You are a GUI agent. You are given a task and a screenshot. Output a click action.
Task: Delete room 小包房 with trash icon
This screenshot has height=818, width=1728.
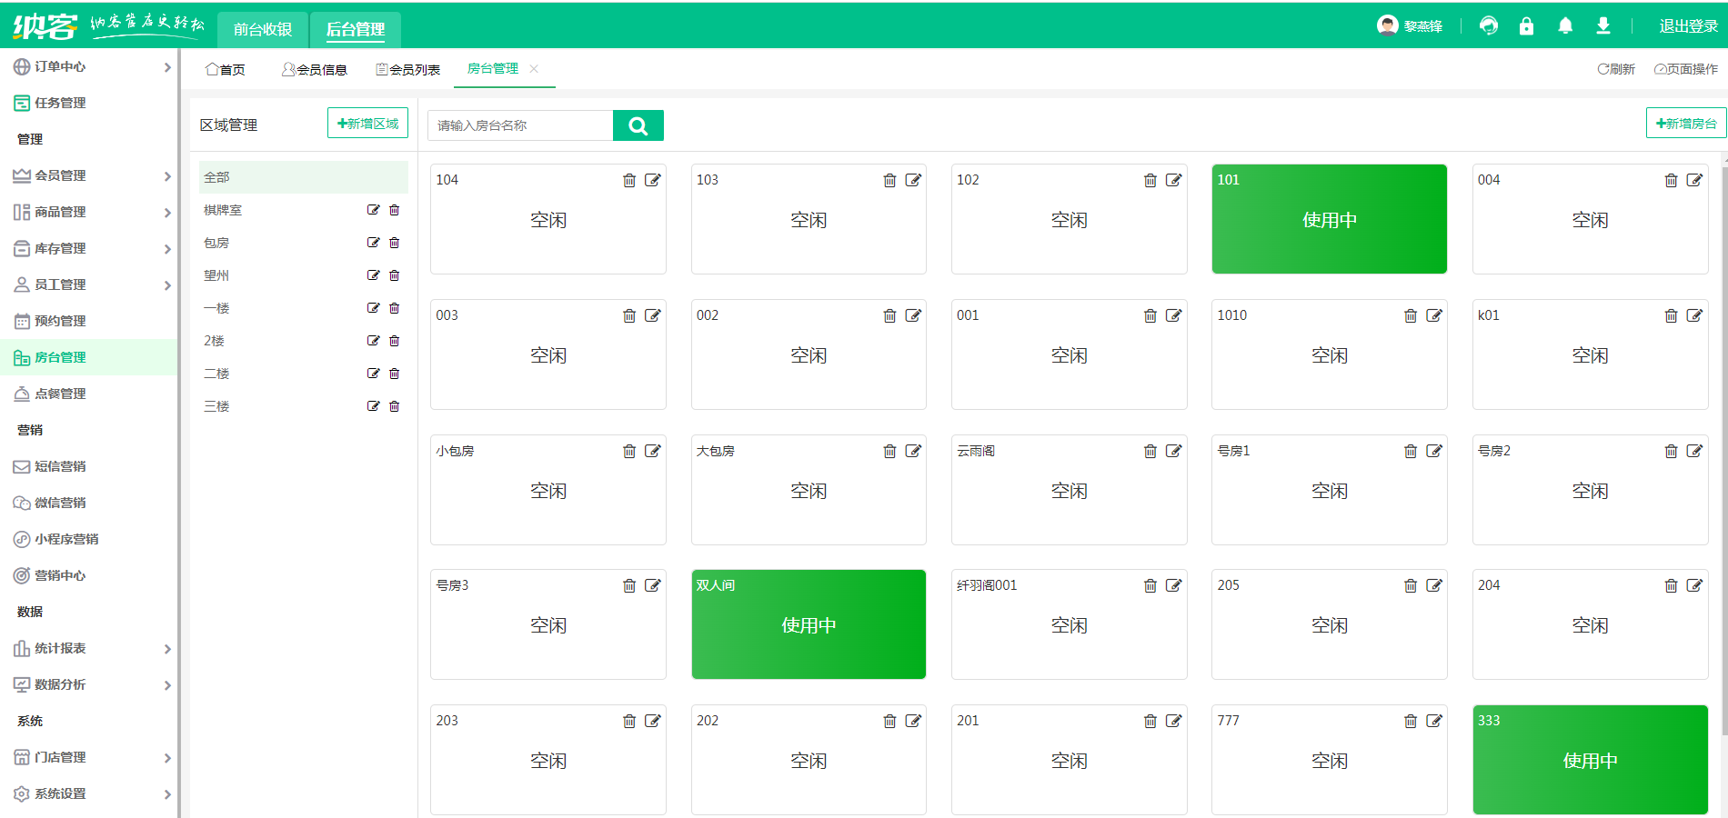pos(629,451)
